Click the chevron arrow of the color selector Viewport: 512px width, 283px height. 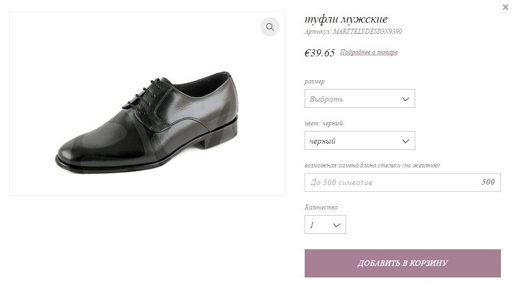tap(405, 141)
